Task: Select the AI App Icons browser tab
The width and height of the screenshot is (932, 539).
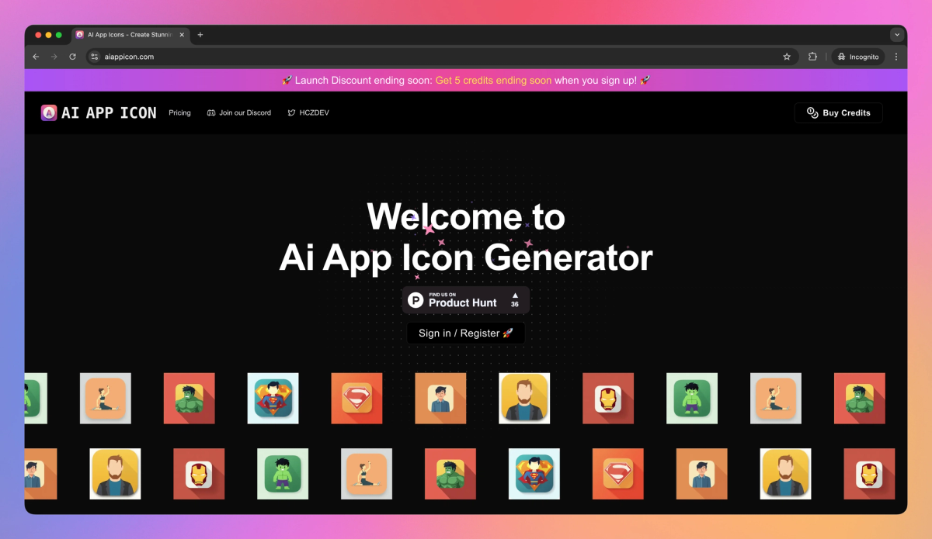Action: point(130,35)
